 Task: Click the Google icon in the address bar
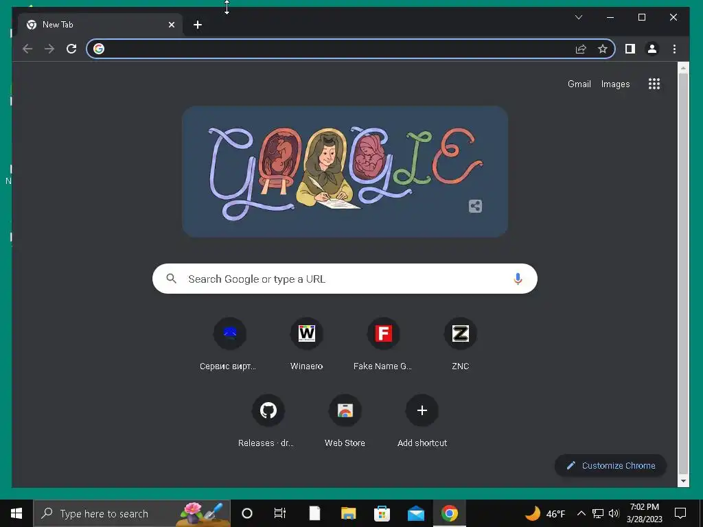pyautogui.click(x=99, y=49)
